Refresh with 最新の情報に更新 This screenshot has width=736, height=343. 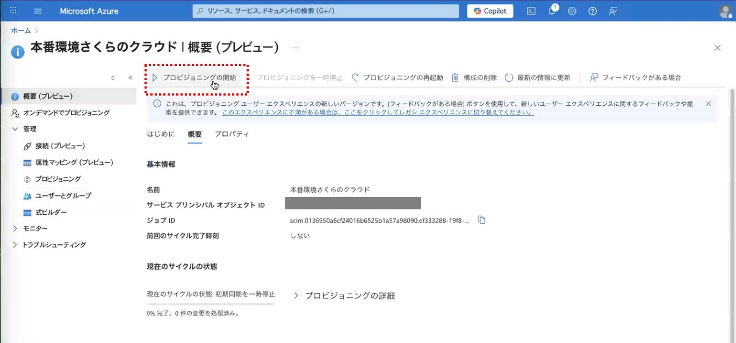[538, 78]
